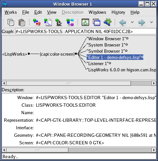Select "LispWorks 6.0.0 on higson" node
The image size is (158, 161).
121,70
